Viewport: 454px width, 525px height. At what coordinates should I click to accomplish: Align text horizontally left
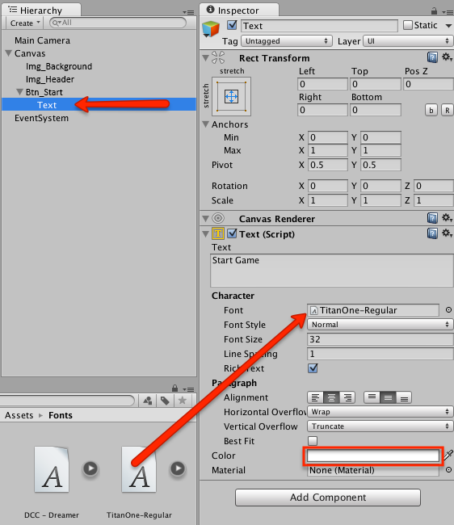315,397
